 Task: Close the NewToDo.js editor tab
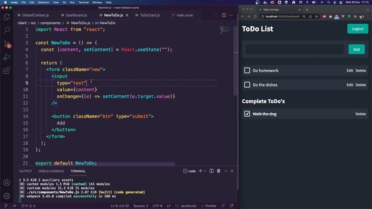point(127,15)
